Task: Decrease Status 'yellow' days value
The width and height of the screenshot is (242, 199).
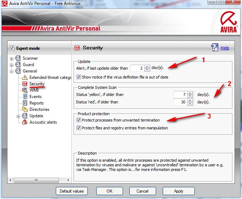Action: (x=190, y=96)
